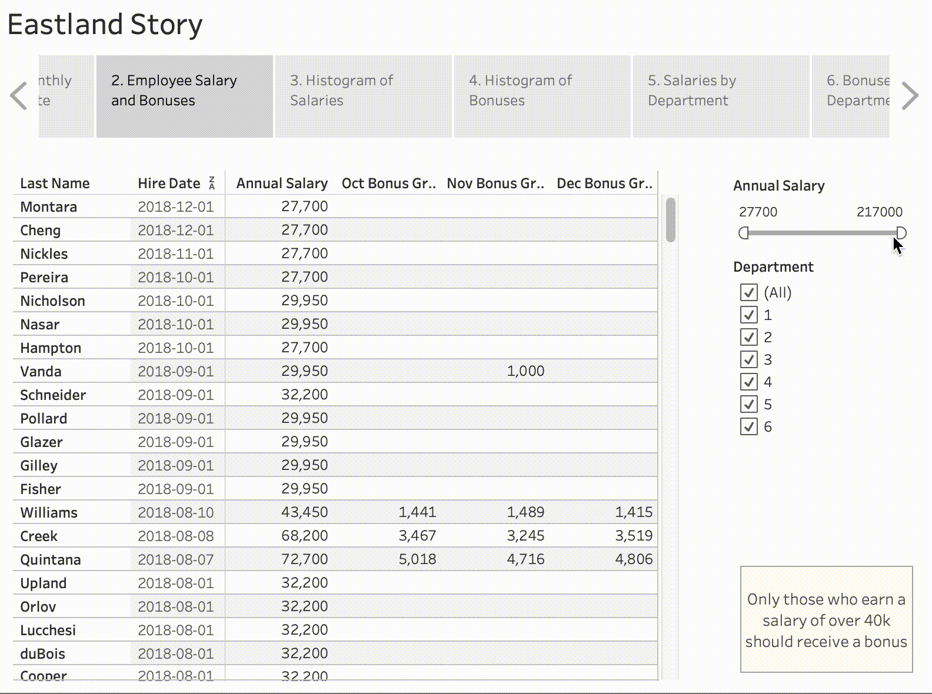This screenshot has height=694, width=932.
Task: Select the Nasar row name
Action: point(39,325)
